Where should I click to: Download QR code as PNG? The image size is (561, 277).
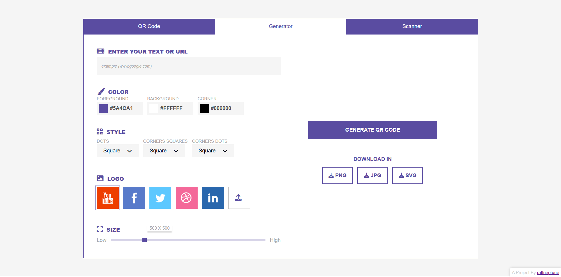(x=337, y=176)
